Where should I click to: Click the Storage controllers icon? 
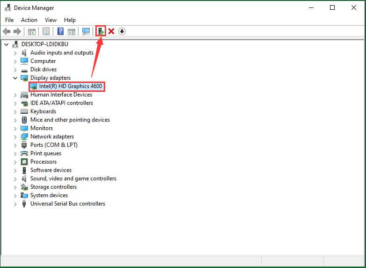24,187
